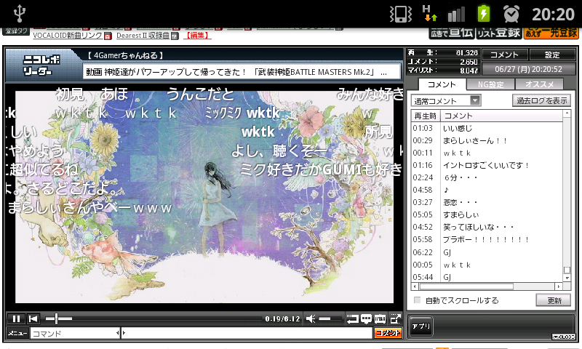This screenshot has height=349, width=582.
Task: Click dictionary icon next to VOCALOID新曲リンク
Action: click(x=108, y=36)
